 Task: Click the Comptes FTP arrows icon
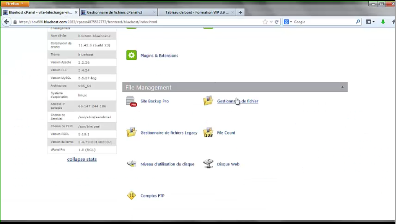[x=132, y=195]
